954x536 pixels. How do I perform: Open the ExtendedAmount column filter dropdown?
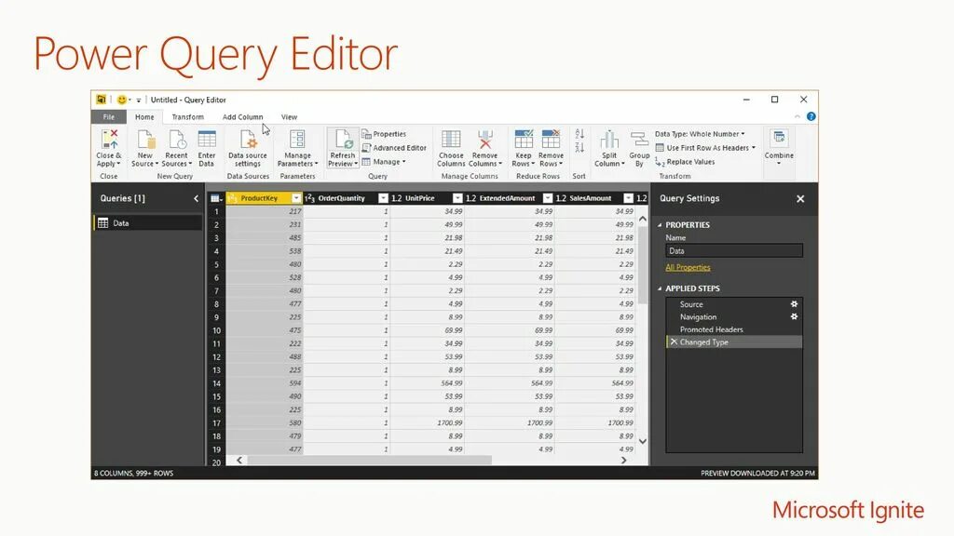(x=548, y=198)
